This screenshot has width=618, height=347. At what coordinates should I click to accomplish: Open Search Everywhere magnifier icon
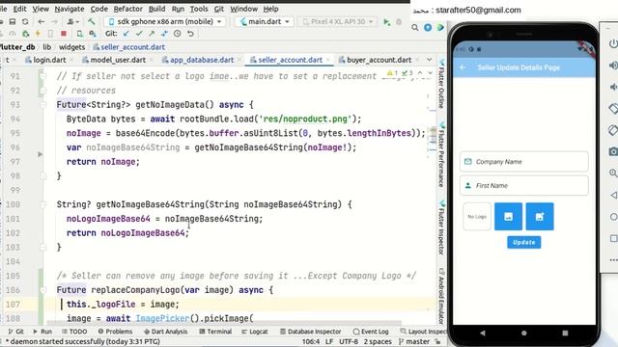415,28
